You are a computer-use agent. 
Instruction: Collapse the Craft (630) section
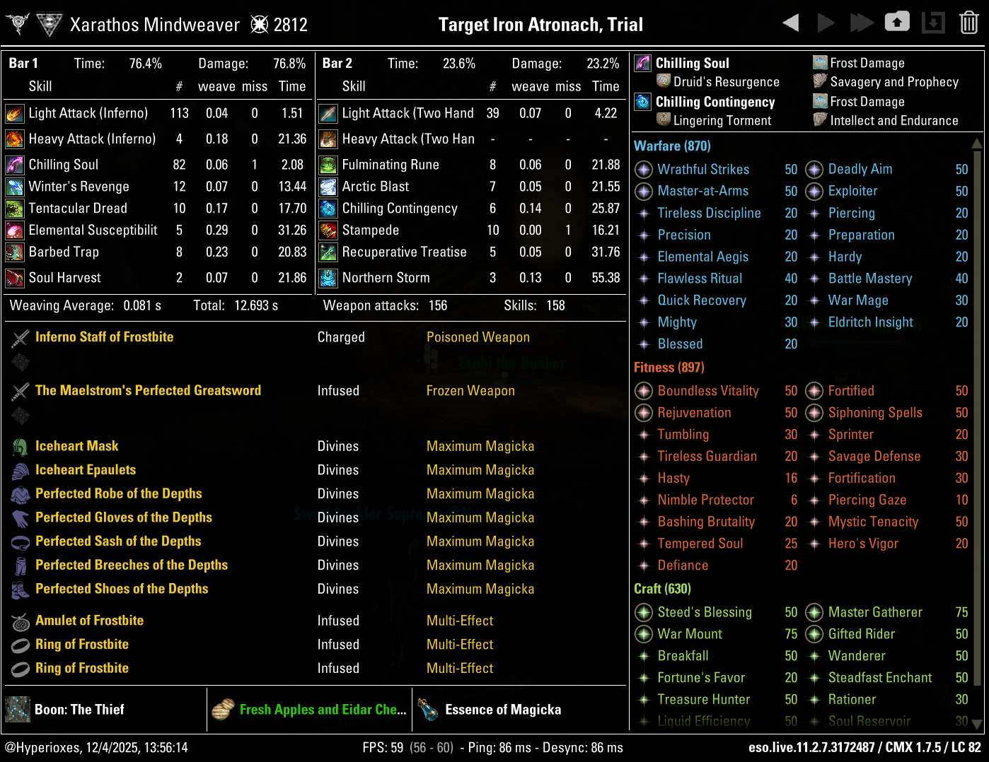tap(662, 588)
